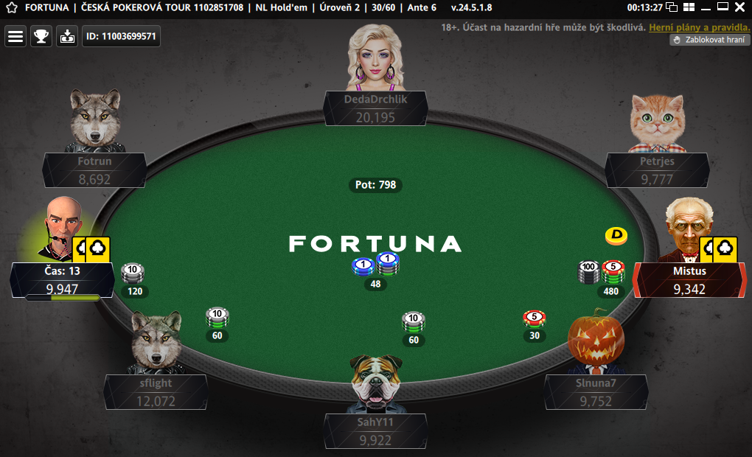
Task: Click the sflight player name plate
Action: (156, 392)
